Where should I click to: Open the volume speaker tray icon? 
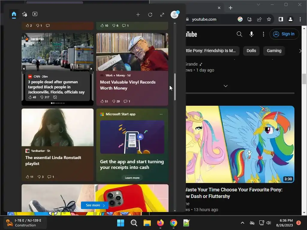[269, 223]
